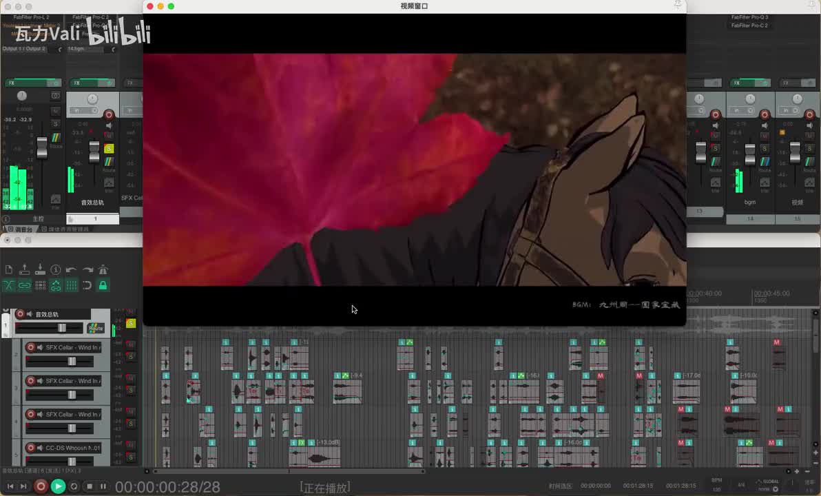Viewport: 821px width, 496px height.
Task: Open the 14:bgm send selector
Action: [85, 49]
